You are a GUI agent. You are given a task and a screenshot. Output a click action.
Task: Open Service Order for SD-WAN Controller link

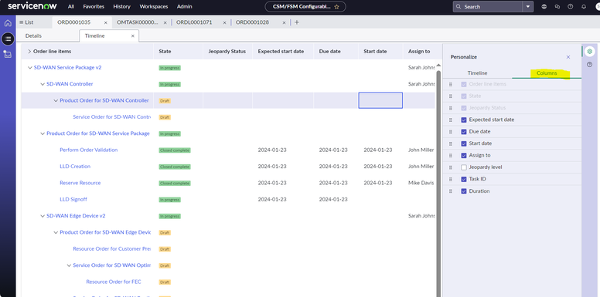[112, 117]
